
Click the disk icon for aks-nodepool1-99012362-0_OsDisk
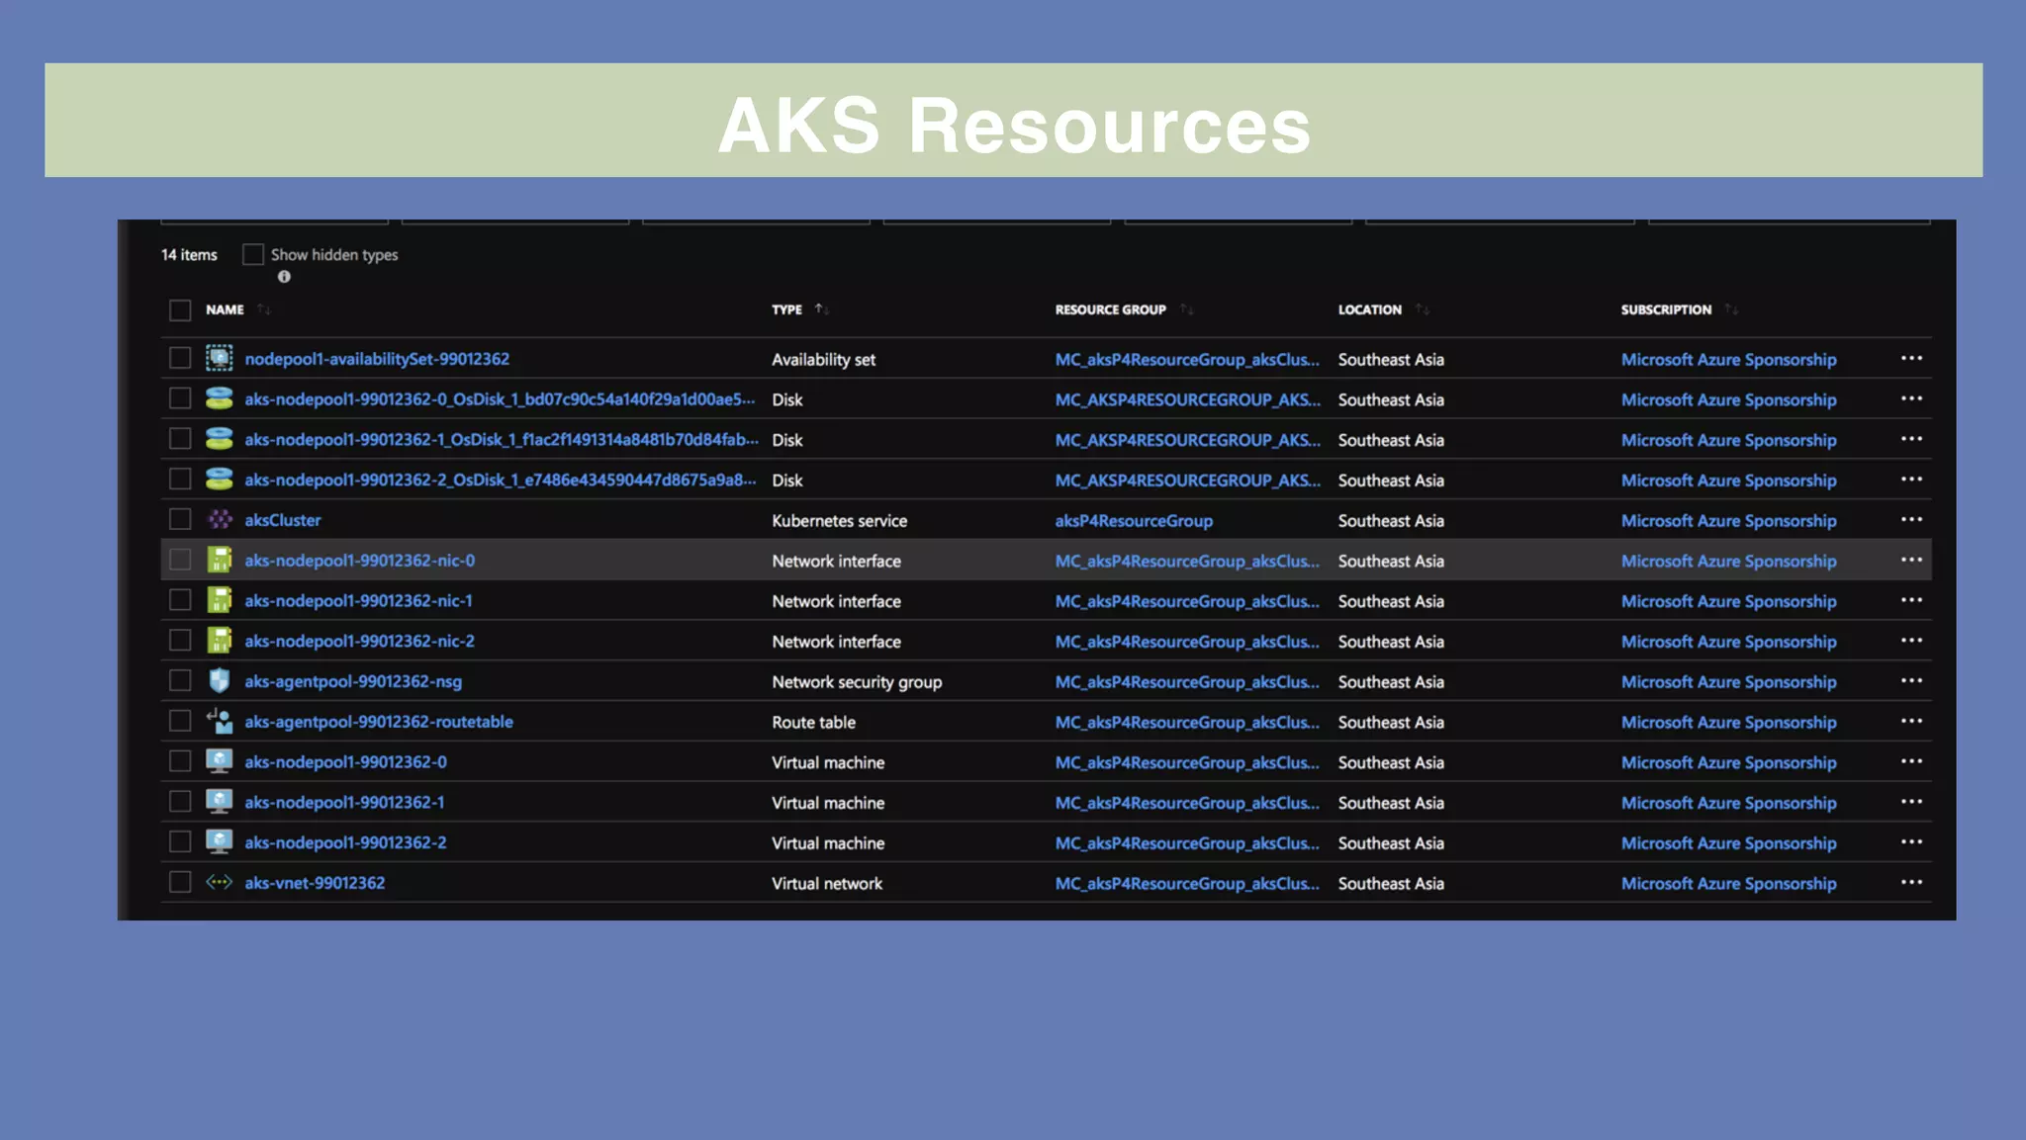[x=219, y=398]
